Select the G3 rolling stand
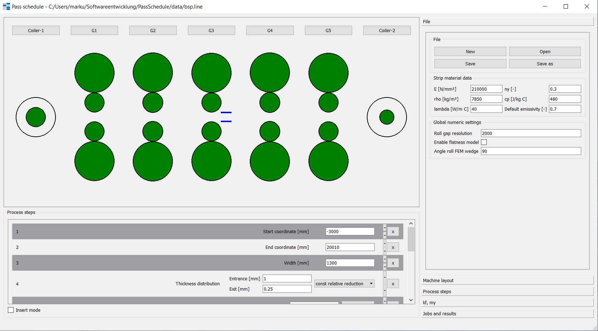 pyautogui.click(x=211, y=30)
